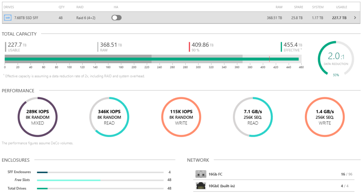The image size is (363, 194).
Task: Click the 10GbE built-in ethernet icon
Action: (201, 186)
